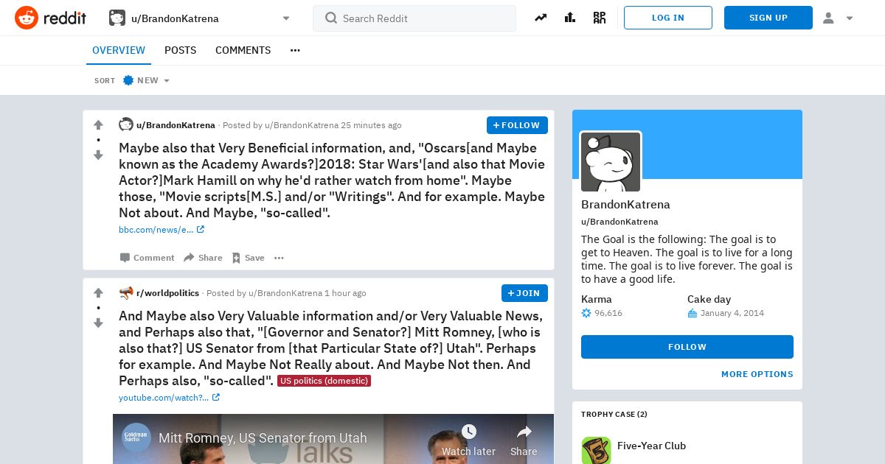Screen dimensions: 885x464
Task: Open more options ellipsis on Oscars post
Action: pyautogui.click(x=279, y=258)
